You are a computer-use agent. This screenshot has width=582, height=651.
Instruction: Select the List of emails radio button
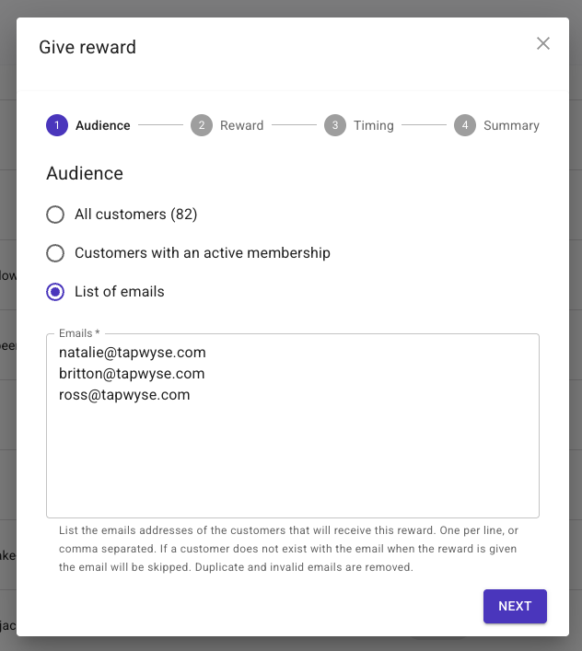point(56,292)
